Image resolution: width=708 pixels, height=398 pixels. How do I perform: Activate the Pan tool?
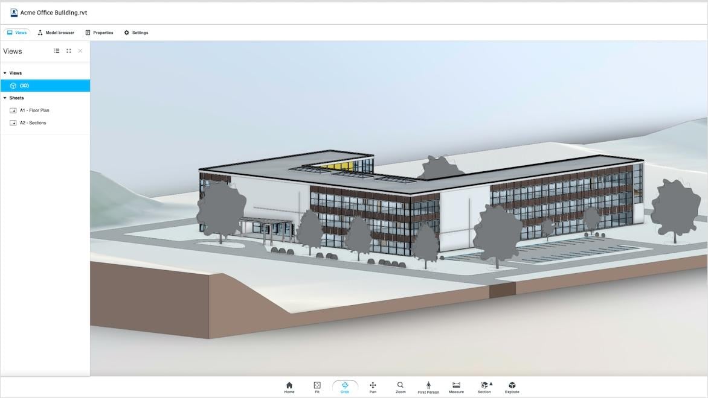click(x=373, y=387)
